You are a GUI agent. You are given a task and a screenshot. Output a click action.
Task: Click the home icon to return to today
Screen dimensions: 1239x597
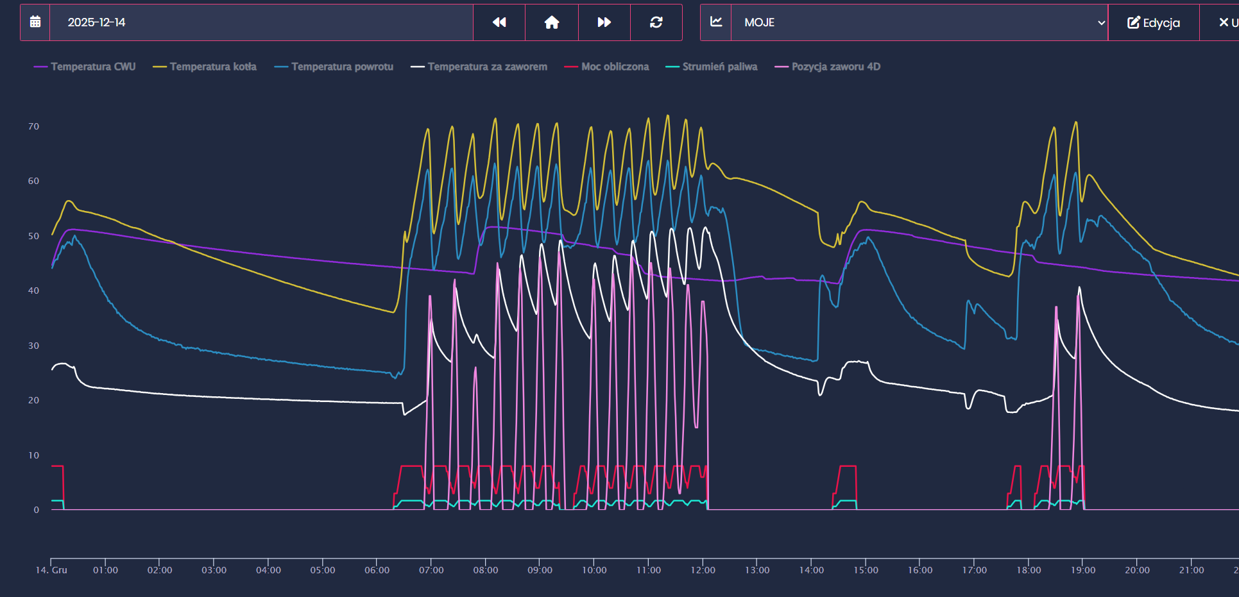pyautogui.click(x=552, y=22)
